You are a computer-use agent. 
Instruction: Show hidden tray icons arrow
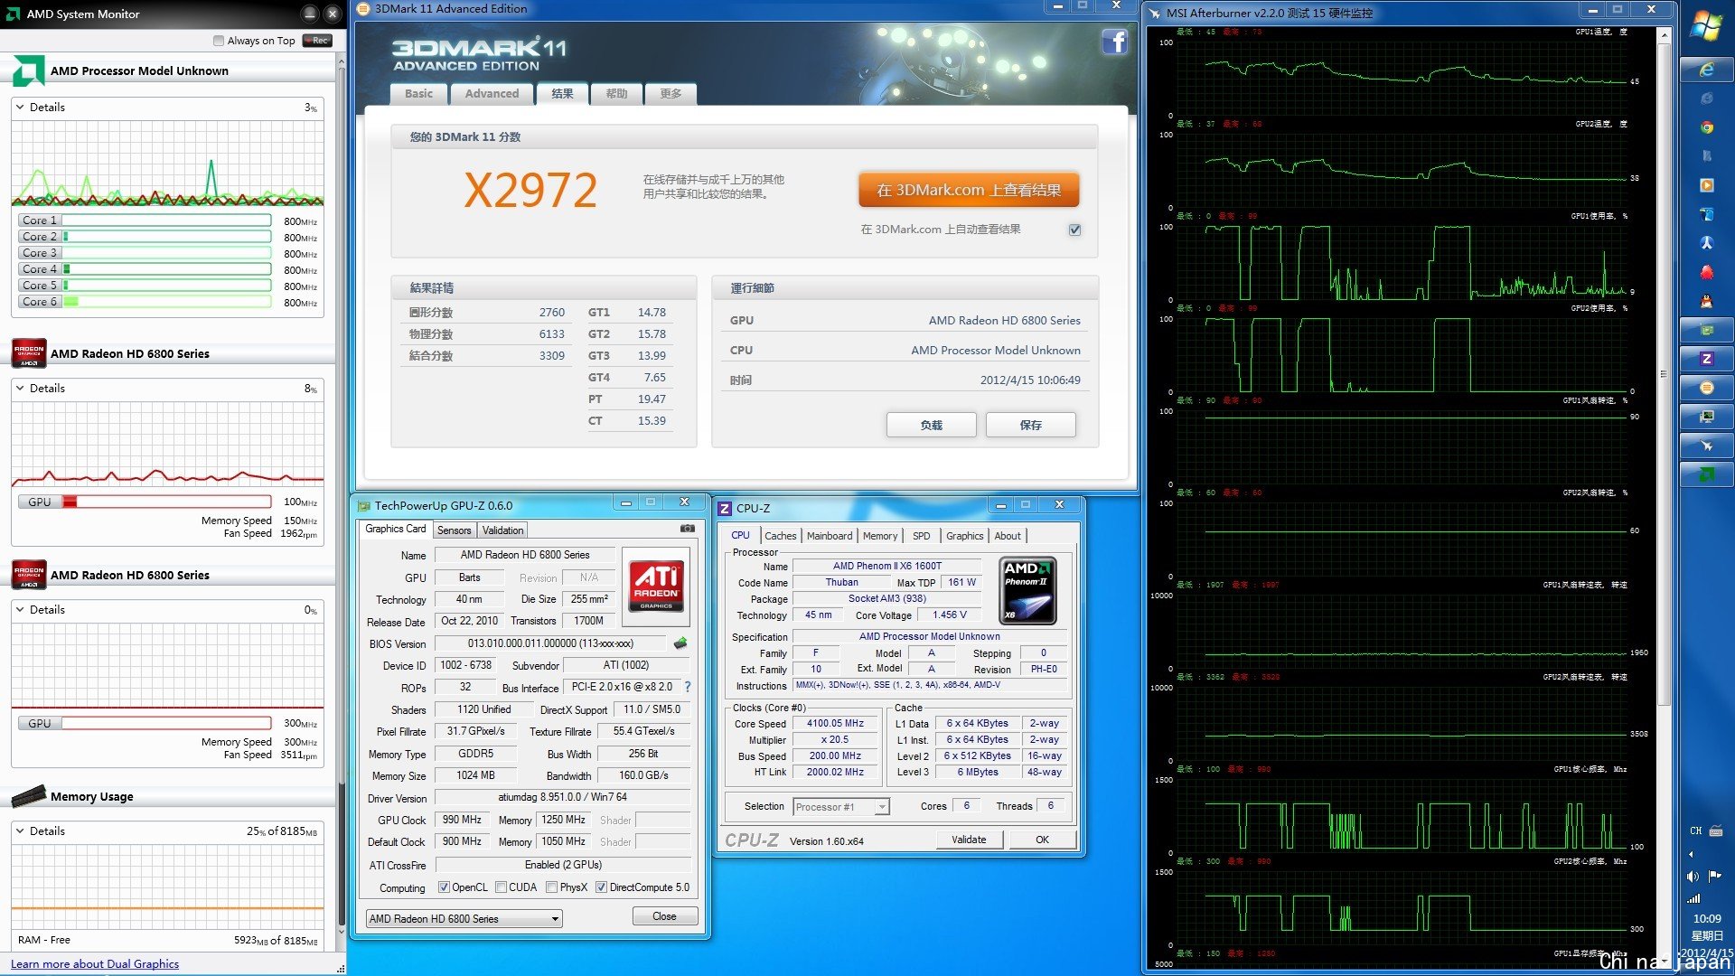[1691, 854]
